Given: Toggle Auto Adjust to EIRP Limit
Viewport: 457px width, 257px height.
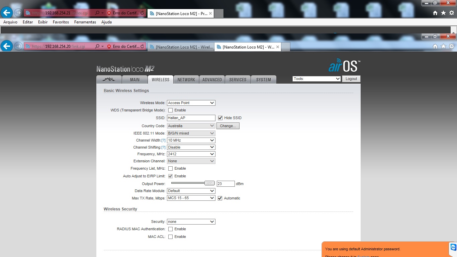Looking at the screenshot, I should [x=171, y=176].
